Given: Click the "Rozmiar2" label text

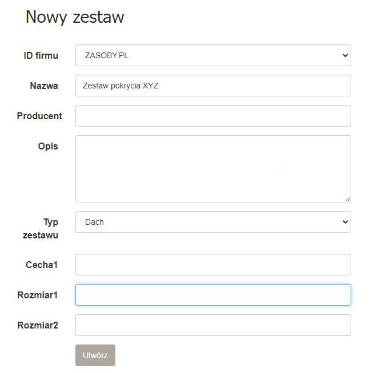Looking at the screenshot, I should click(x=38, y=325).
